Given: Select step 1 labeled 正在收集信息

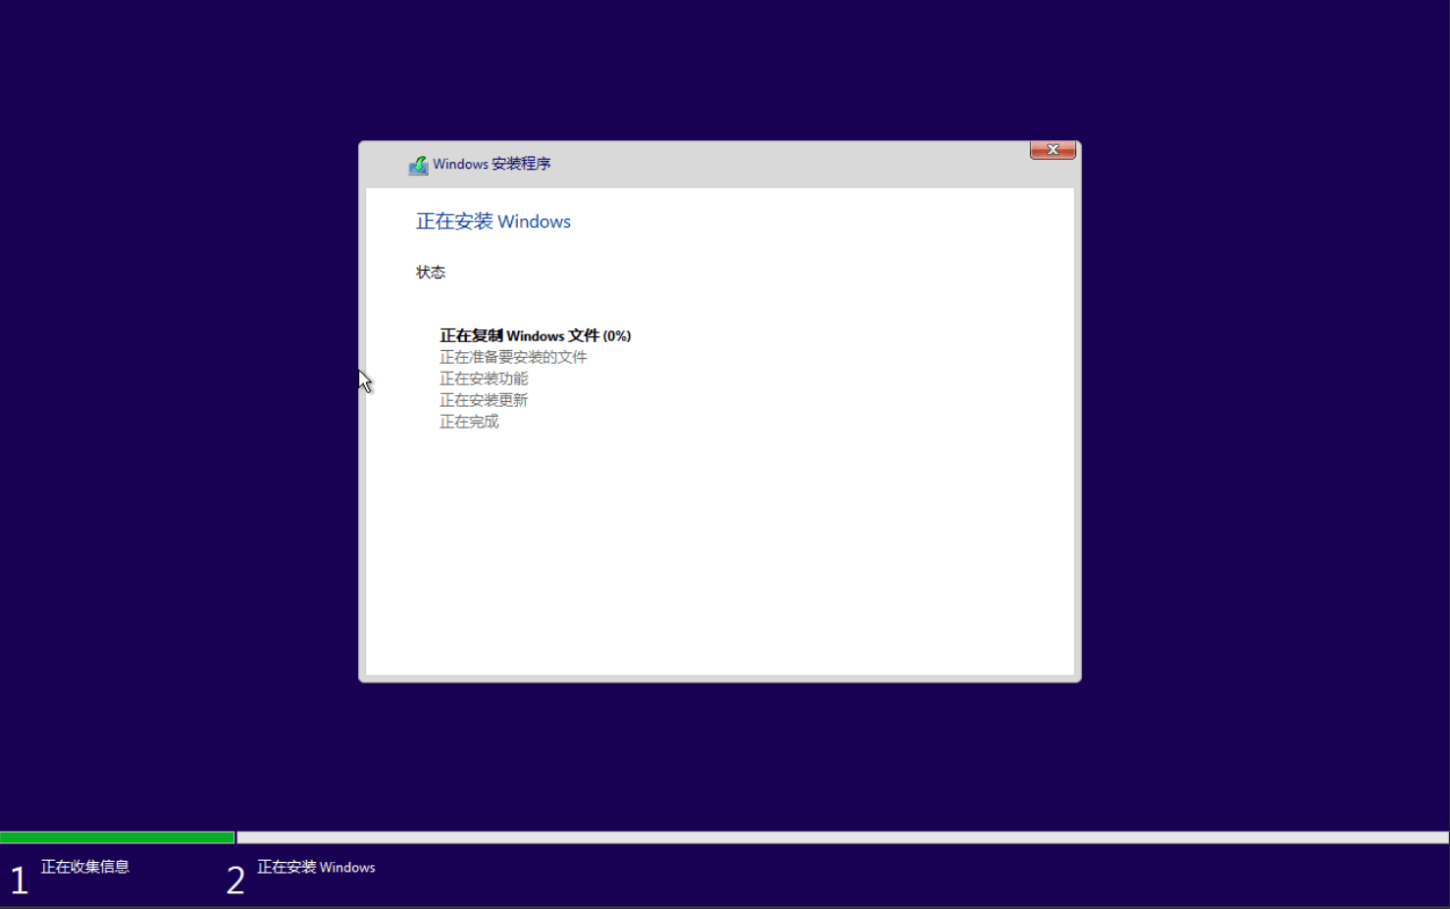Looking at the screenshot, I should (x=86, y=867).
